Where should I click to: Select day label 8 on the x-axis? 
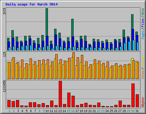point(39,111)
